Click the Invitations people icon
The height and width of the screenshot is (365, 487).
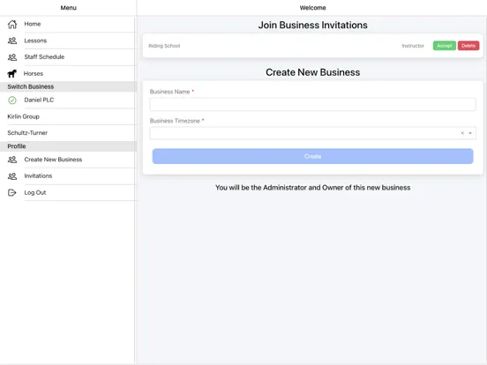tap(12, 176)
